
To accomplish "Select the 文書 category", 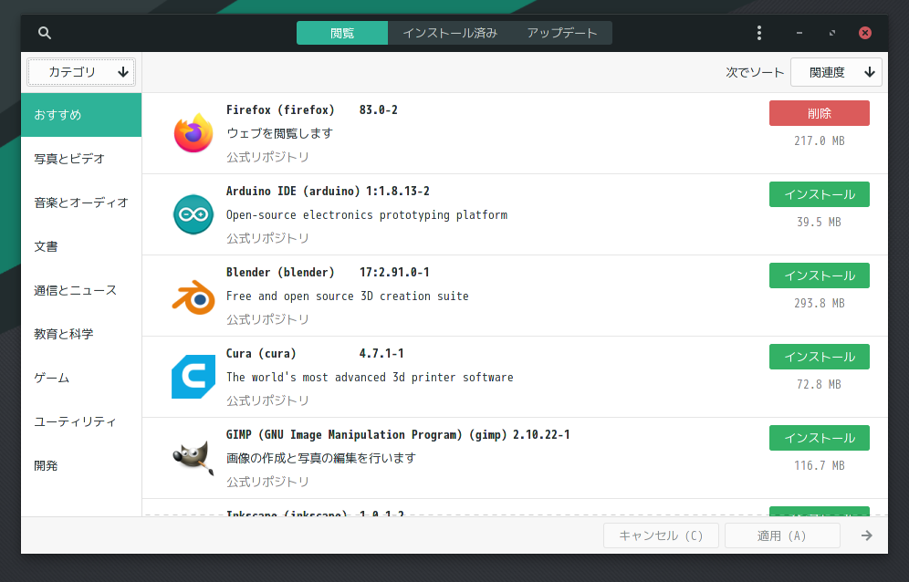I will coord(81,246).
